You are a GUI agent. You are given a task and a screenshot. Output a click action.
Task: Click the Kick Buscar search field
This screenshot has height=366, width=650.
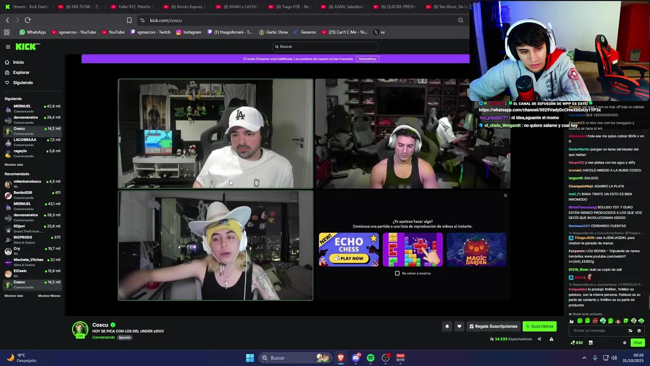pos(325,47)
